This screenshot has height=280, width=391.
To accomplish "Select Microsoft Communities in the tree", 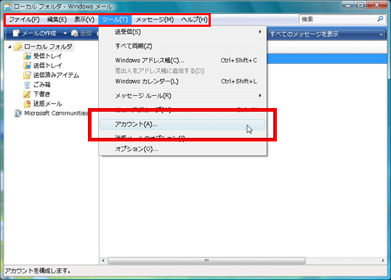I will 56,113.
